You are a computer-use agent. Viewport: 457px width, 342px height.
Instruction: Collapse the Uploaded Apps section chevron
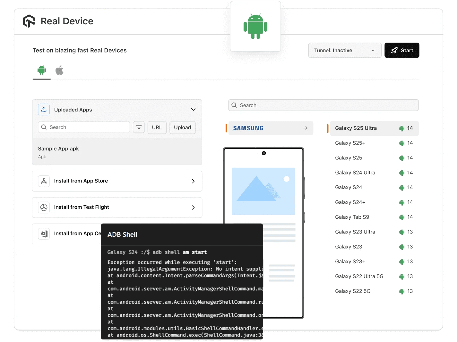[193, 109]
